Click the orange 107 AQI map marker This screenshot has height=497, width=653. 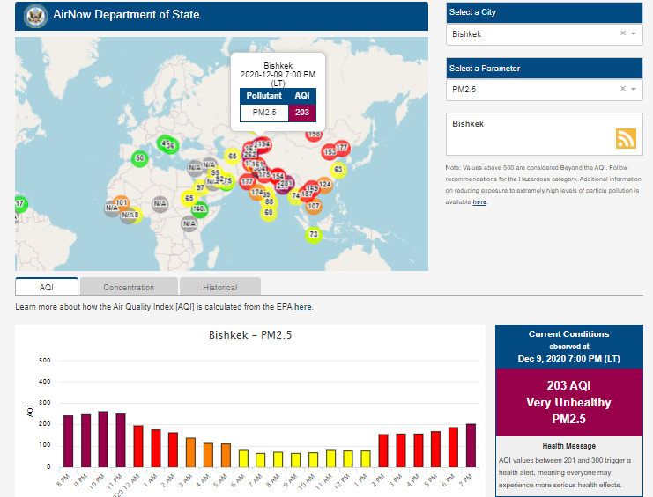tap(313, 206)
